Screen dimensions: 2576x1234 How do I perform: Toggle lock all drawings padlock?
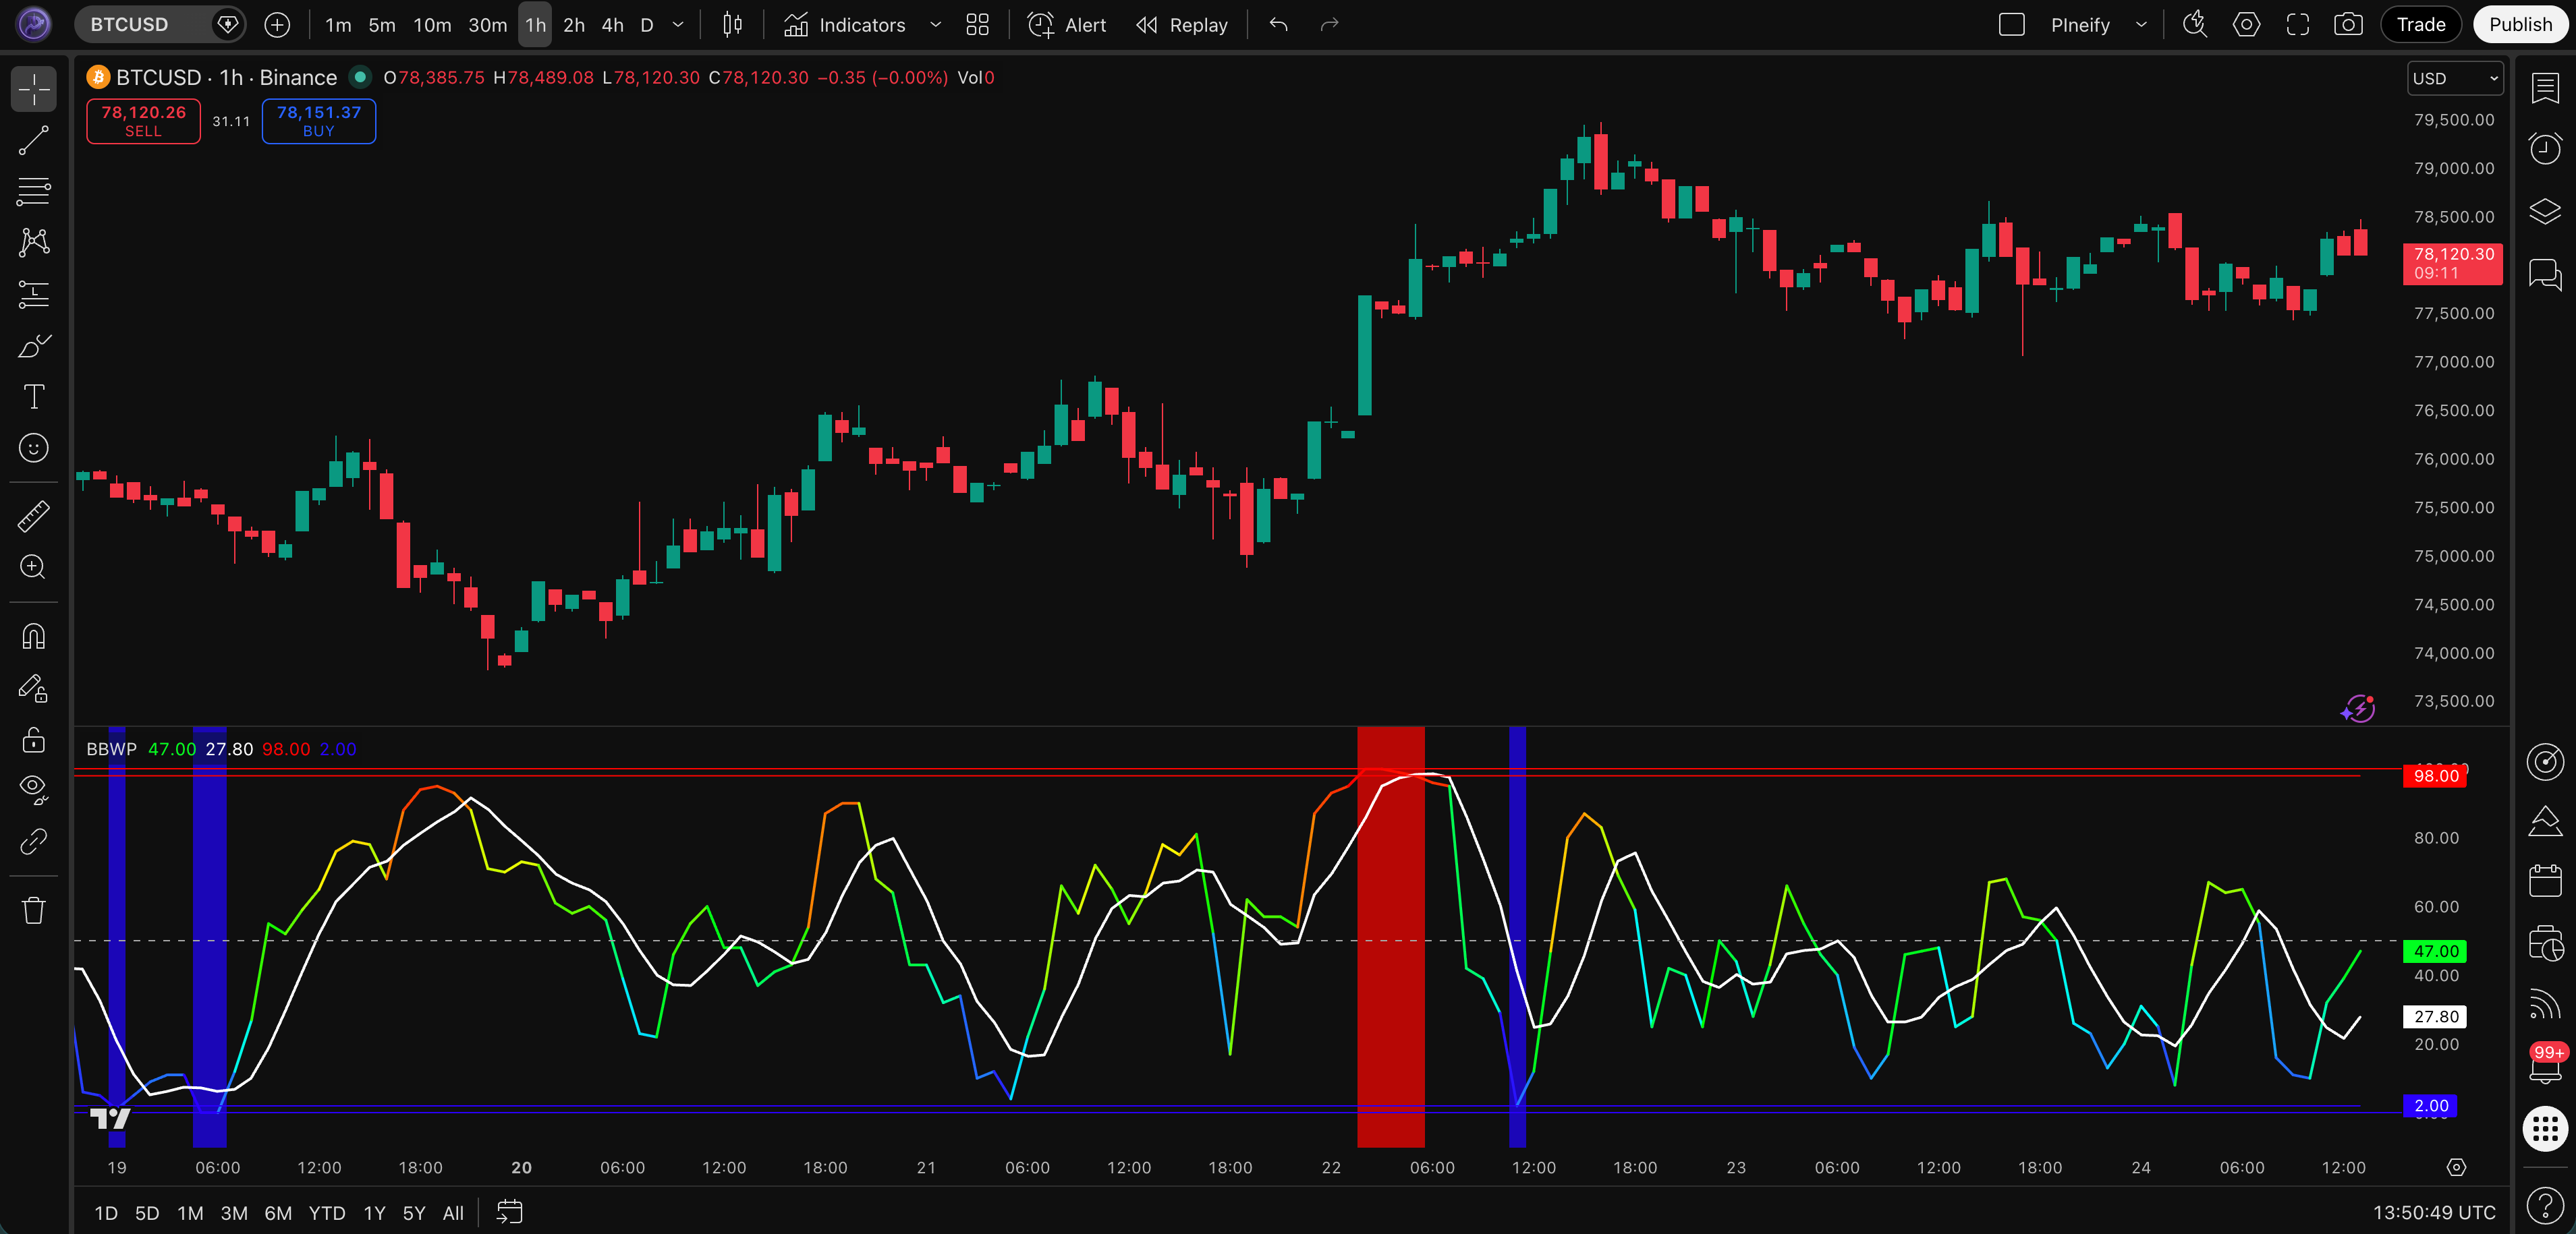(33, 740)
